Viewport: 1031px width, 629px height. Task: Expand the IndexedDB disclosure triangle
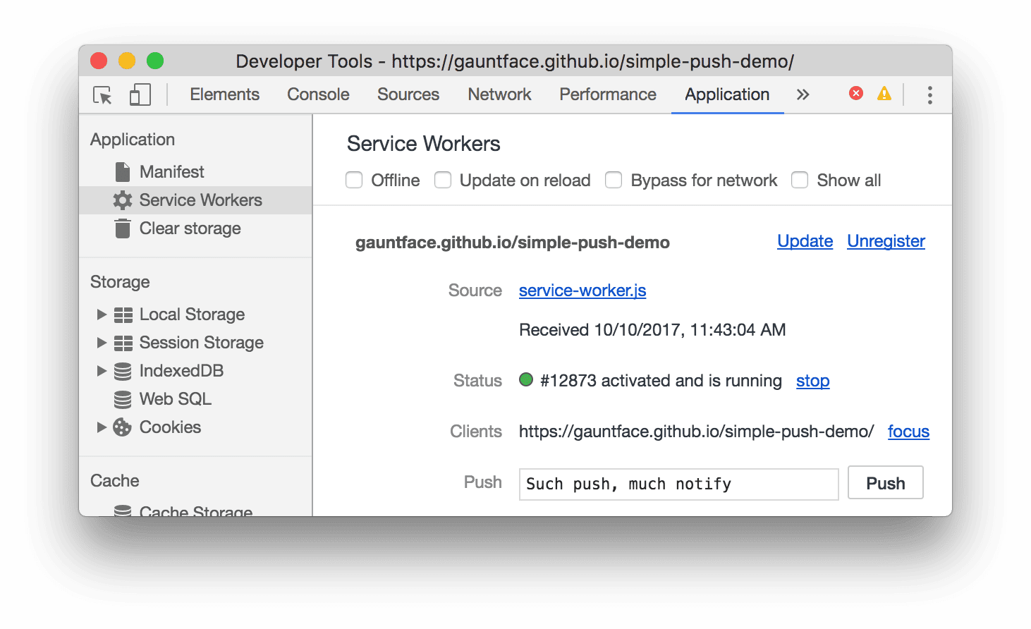[102, 370]
